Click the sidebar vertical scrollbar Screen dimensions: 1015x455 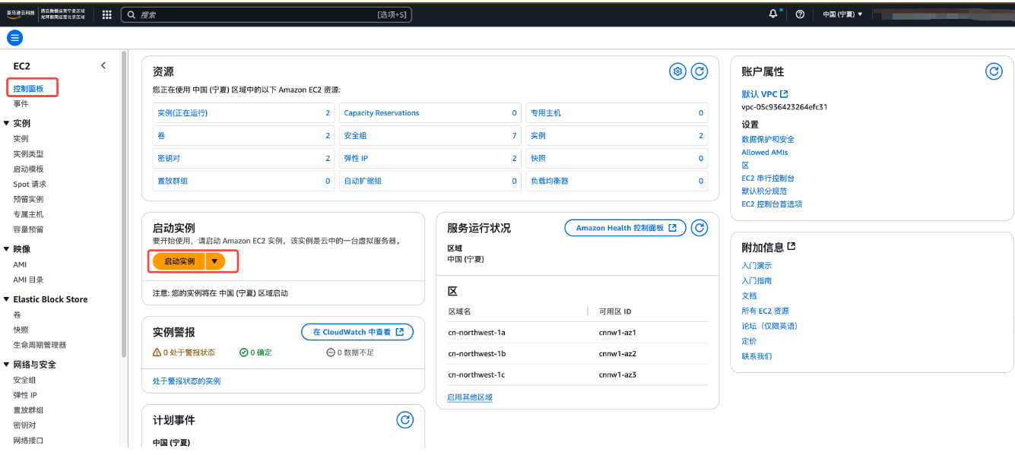coord(123,205)
